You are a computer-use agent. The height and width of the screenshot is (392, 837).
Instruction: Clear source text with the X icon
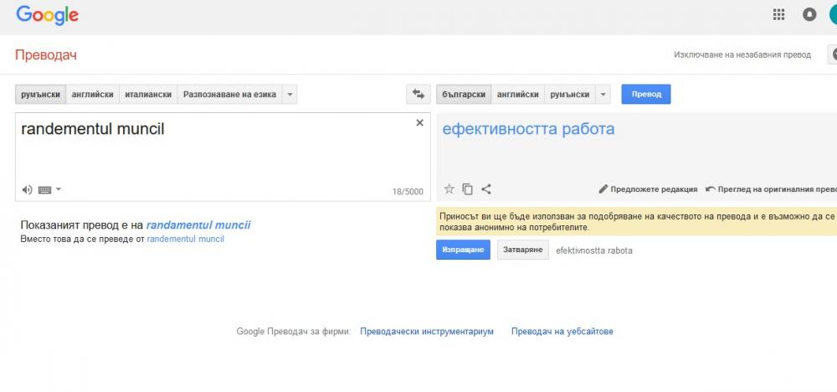(x=419, y=123)
